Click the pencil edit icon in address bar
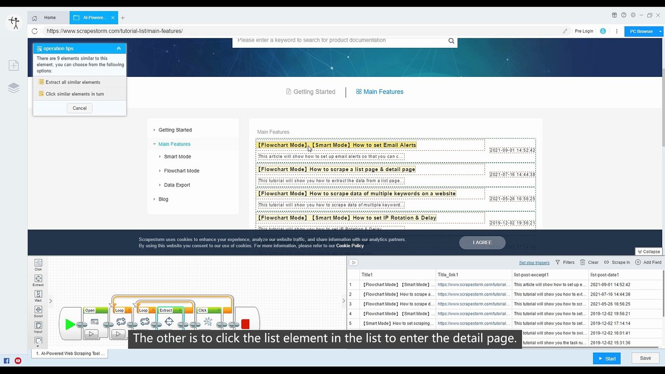The height and width of the screenshot is (374, 665). pyautogui.click(x=565, y=31)
